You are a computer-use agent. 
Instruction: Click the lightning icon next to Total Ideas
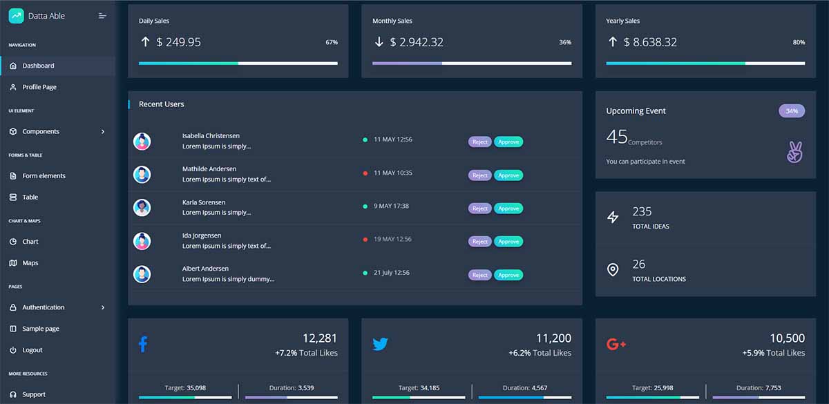click(613, 216)
